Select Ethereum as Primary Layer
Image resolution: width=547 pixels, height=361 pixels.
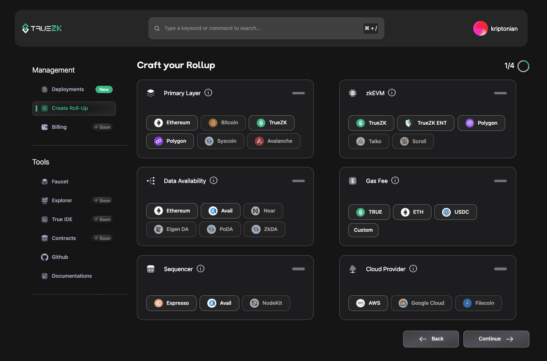point(172,123)
